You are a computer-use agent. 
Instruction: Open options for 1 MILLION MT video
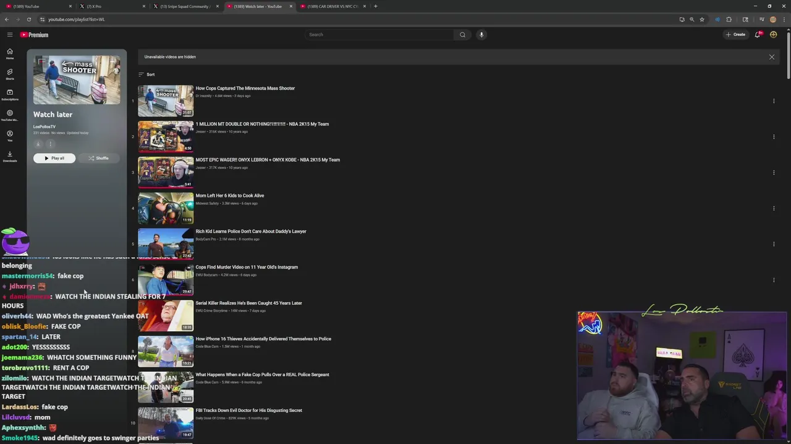pos(774,137)
